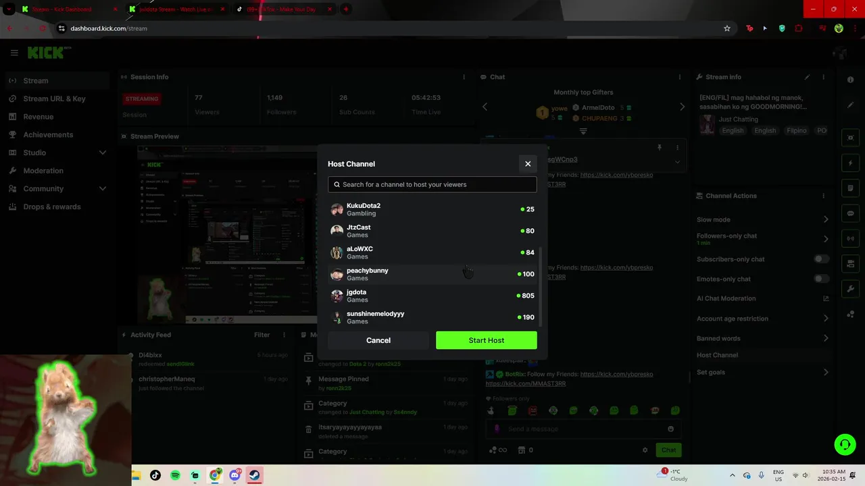Click the lightning bolt icon in right rail
Viewport: 865px width, 486px height.
(850, 163)
